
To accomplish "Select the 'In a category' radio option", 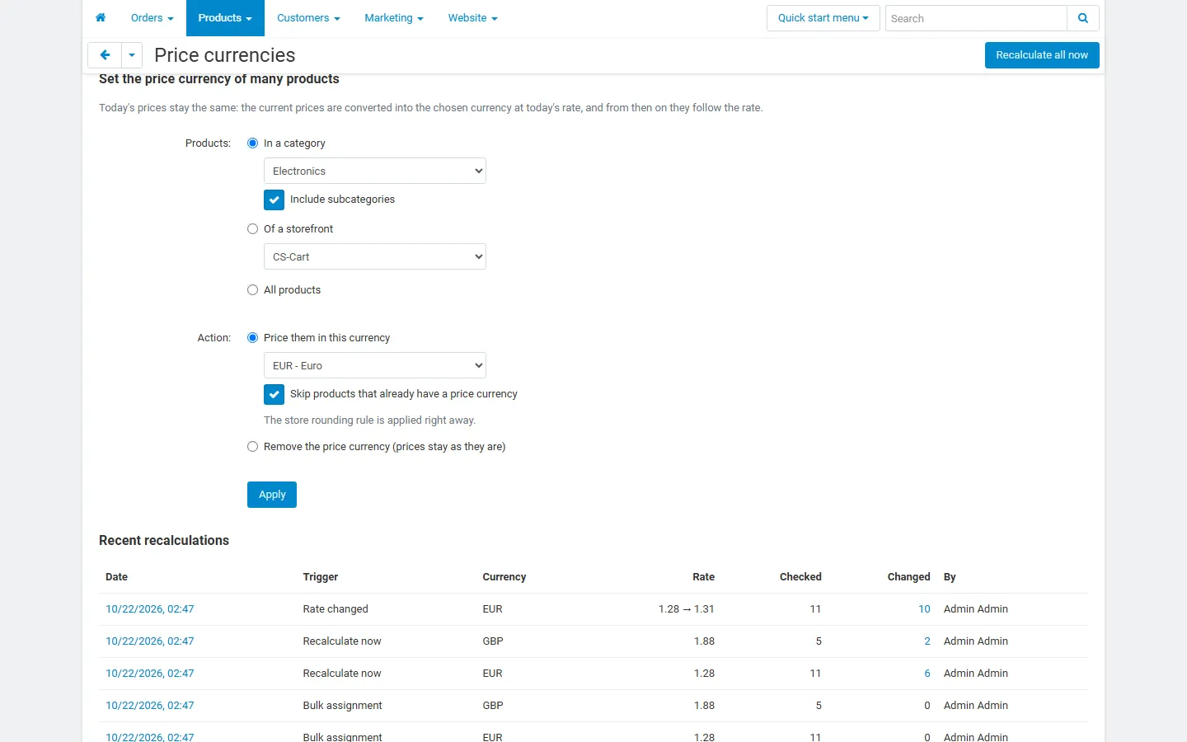I will click(253, 143).
